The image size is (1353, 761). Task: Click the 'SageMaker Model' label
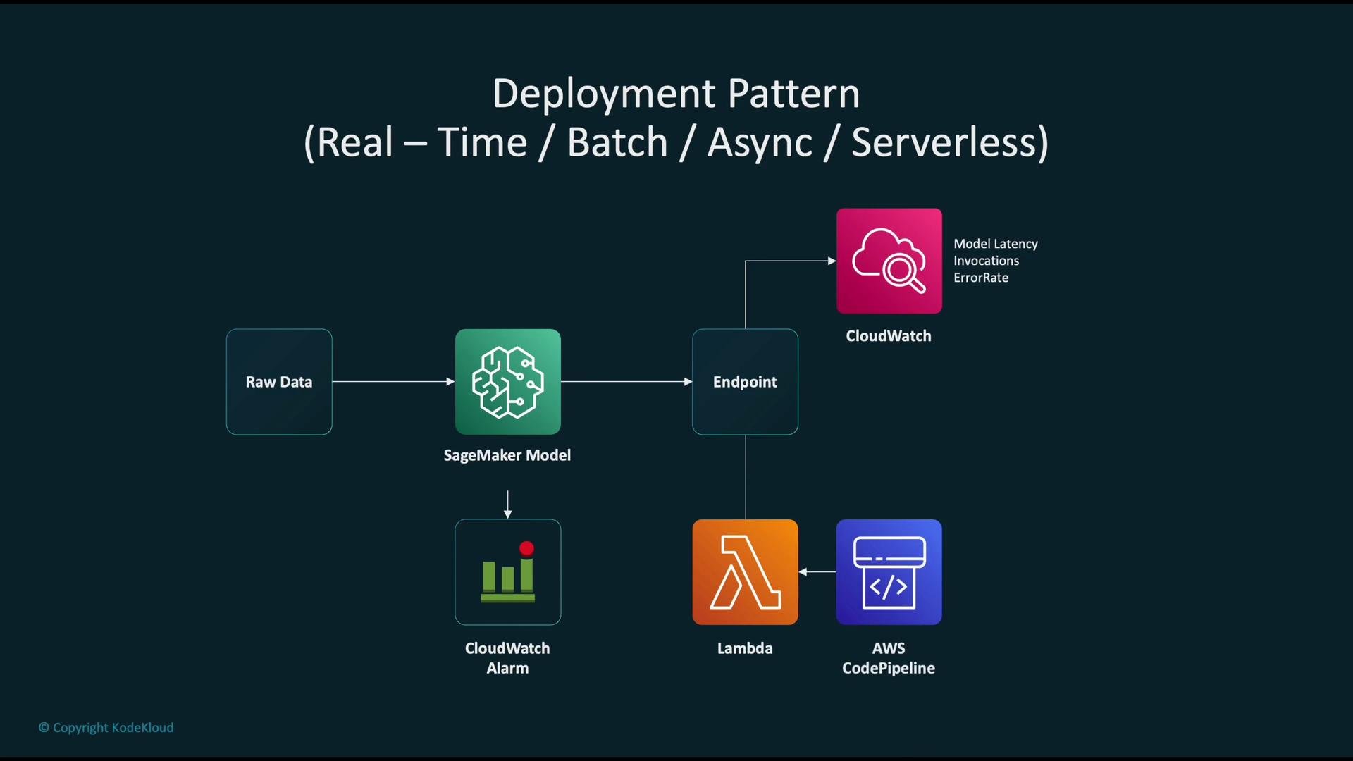pos(507,455)
